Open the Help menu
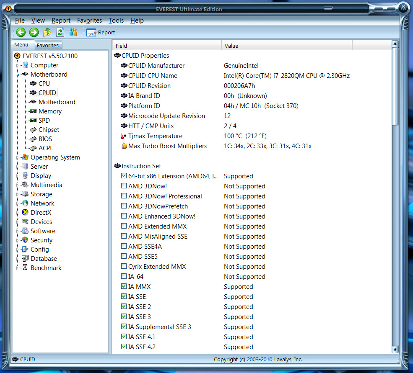The width and height of the screenshot is (413, 373). (x=137, y=20)
